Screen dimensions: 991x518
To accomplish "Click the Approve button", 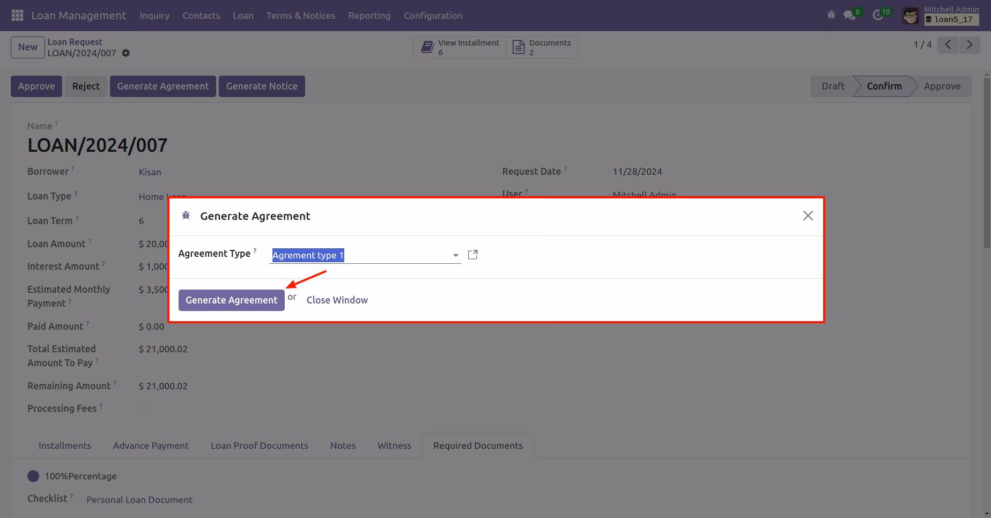I will coord(36,86).
